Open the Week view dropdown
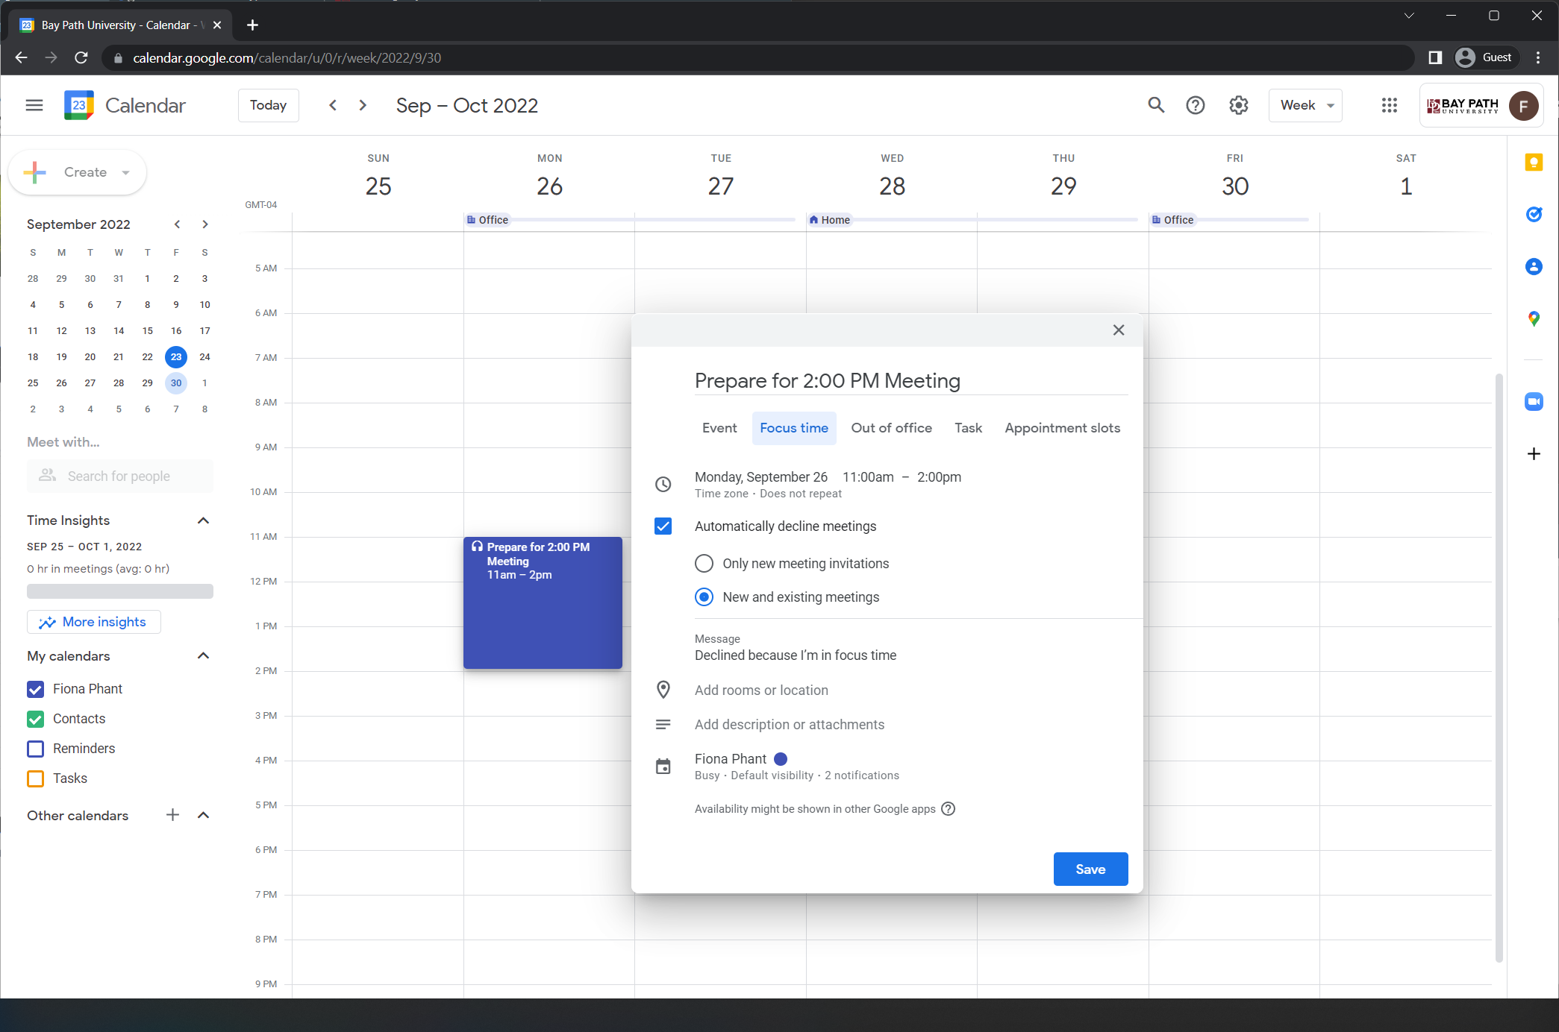This screenshot has height=1032, width=1559. 1305,105
